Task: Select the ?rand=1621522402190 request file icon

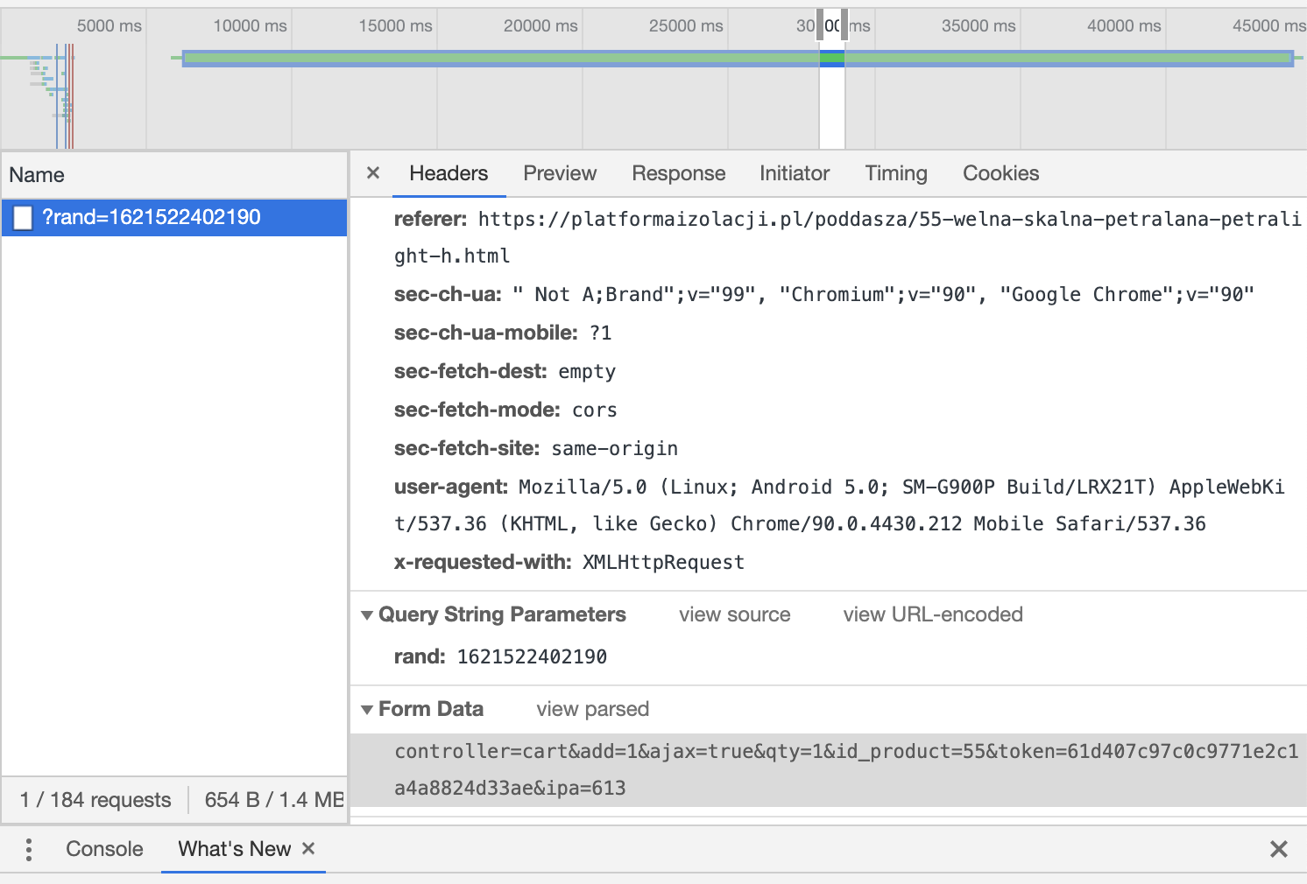Action: (23, 218)
